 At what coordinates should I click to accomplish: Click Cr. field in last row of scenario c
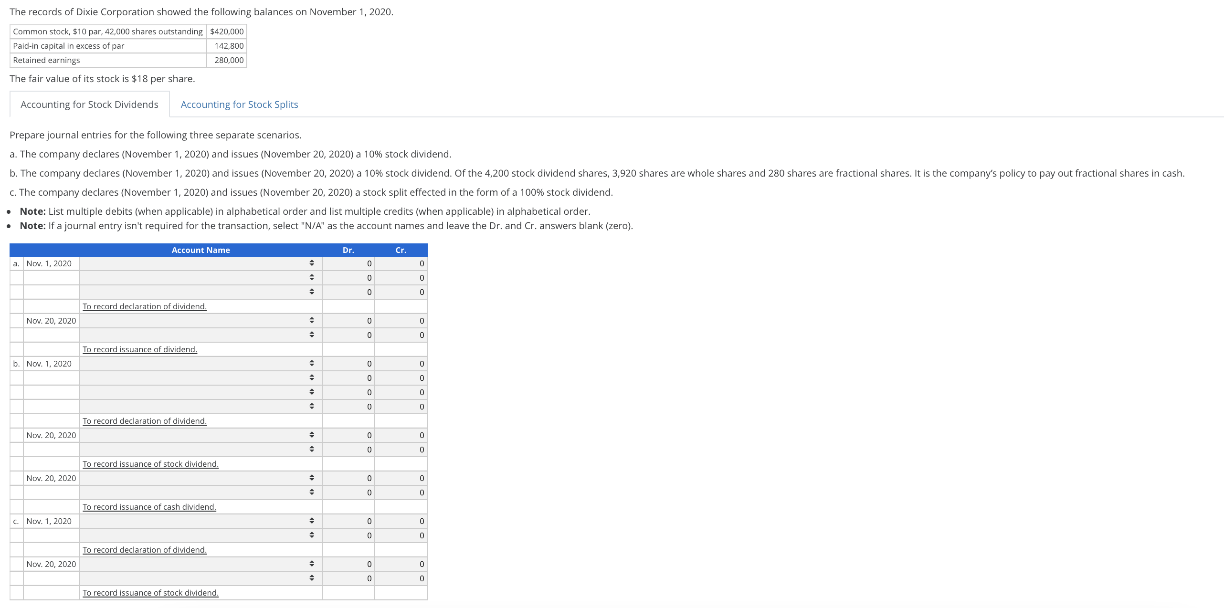point(401,578)
